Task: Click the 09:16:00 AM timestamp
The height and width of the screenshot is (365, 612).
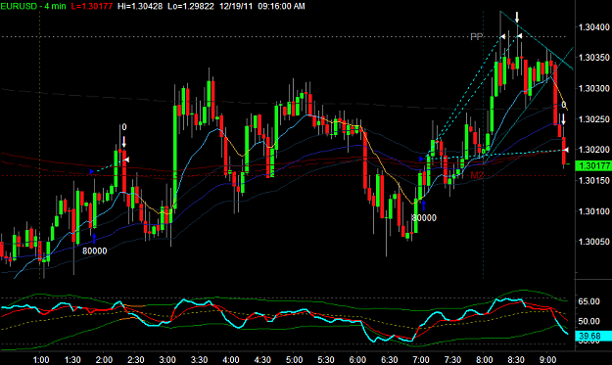Action: coord(281,6)
